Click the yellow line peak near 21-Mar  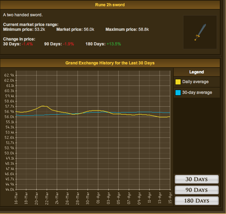pyautogui.click(x=43, y=106)
